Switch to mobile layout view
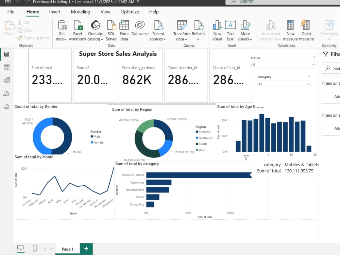Screen dimensions: 340x255 coord(35,248)
